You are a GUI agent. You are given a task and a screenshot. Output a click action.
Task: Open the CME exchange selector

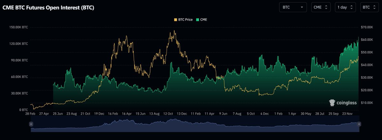pos(321,7)
